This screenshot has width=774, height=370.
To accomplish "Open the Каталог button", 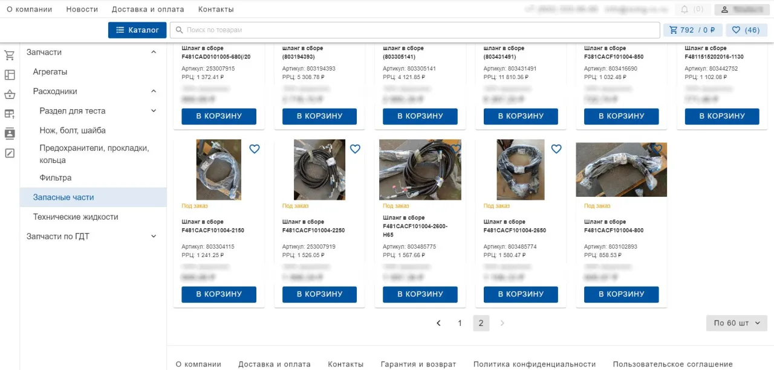I will coord(137,30).
